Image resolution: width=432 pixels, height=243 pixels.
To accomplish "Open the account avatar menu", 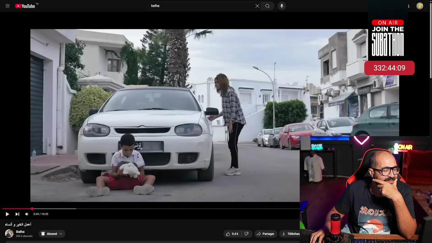I will coord(420,6).
